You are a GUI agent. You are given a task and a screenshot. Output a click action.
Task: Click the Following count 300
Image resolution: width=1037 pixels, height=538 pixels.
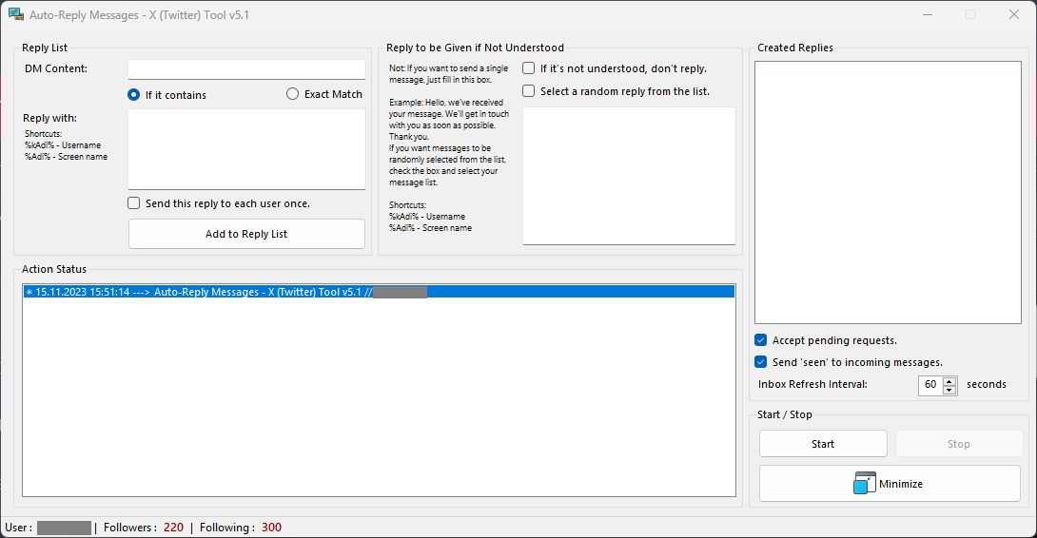271,528
